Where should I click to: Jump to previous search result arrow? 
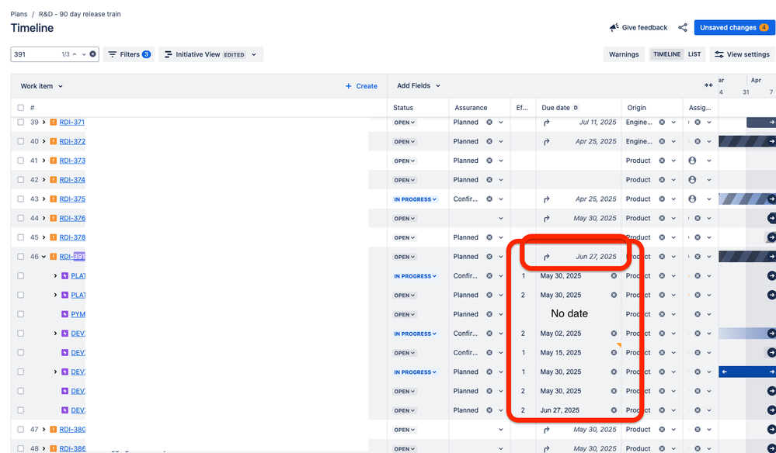coord(75,54)
